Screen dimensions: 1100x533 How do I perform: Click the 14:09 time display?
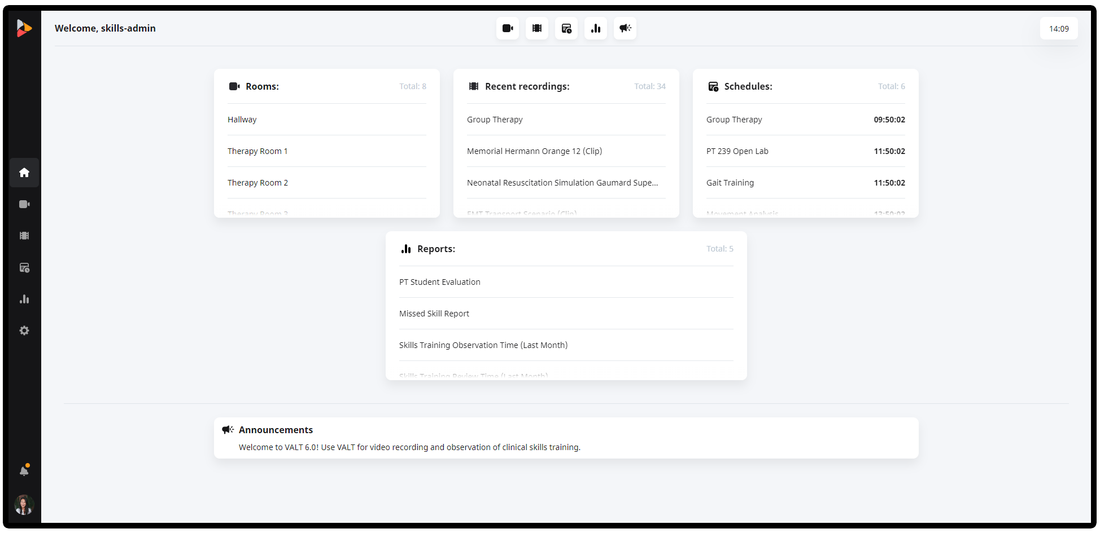point(1059,28)
